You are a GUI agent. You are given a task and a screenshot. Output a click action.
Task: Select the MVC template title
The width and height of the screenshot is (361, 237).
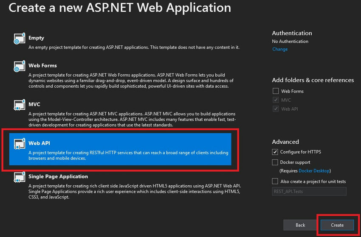click(34, 104)
